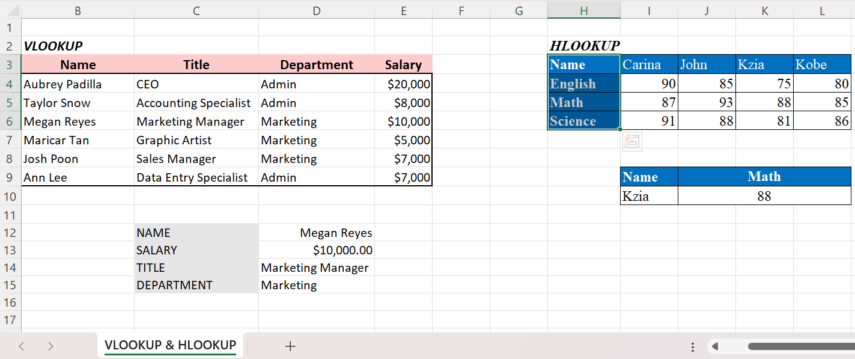Click the VLOOKUP heading cell
This screenshot has width=855, height=359.
(x=78, y=46)
